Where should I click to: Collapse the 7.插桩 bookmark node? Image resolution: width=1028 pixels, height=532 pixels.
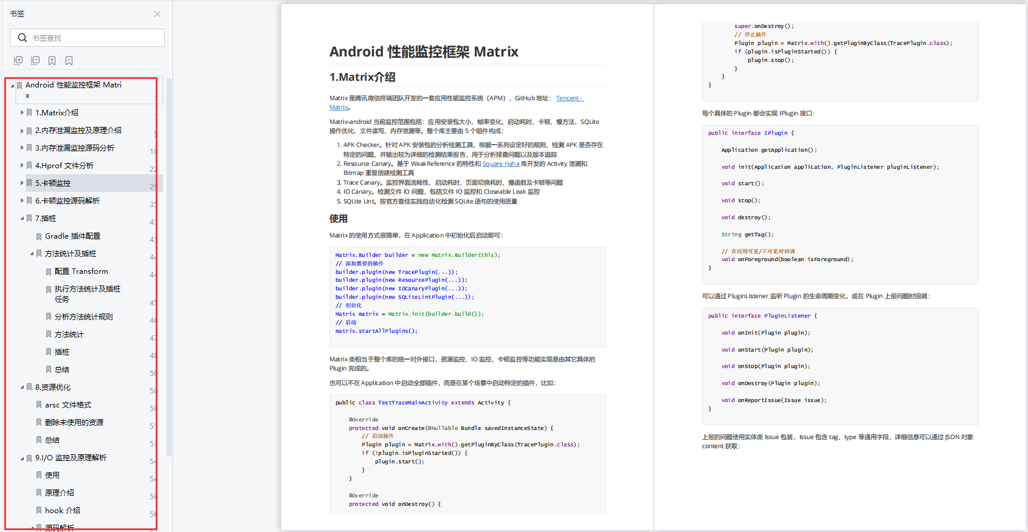click(22, 218)
